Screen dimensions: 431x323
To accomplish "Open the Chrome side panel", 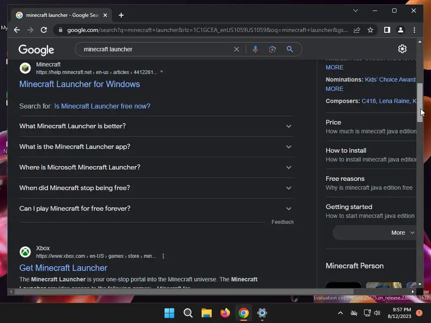I will pyautogui.click(x=387, y=30).
